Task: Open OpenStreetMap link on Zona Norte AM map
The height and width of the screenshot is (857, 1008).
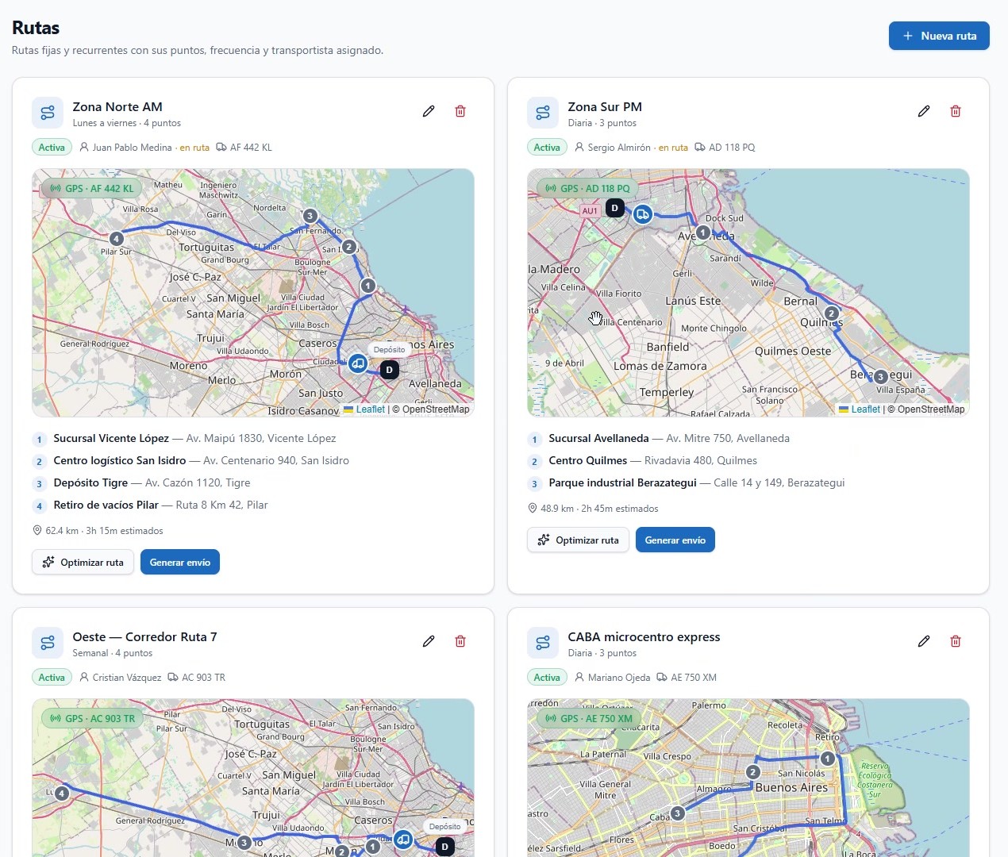Action: (436, 409)
